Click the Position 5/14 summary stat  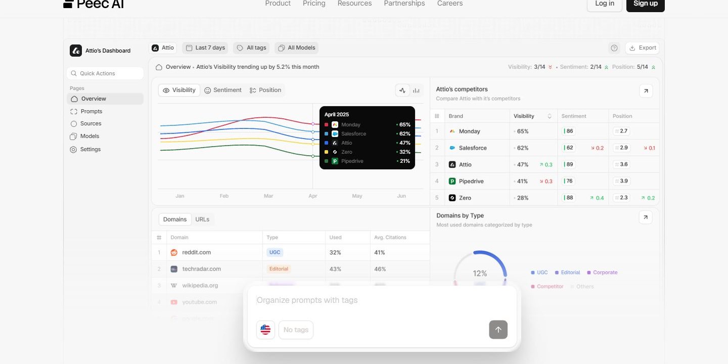tap(635, 67)
